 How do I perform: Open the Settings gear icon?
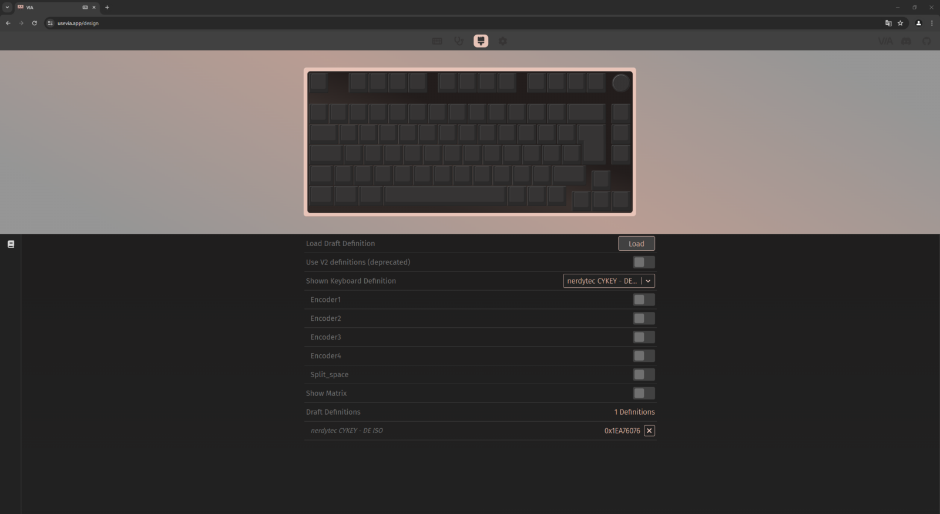pos(503,41)
